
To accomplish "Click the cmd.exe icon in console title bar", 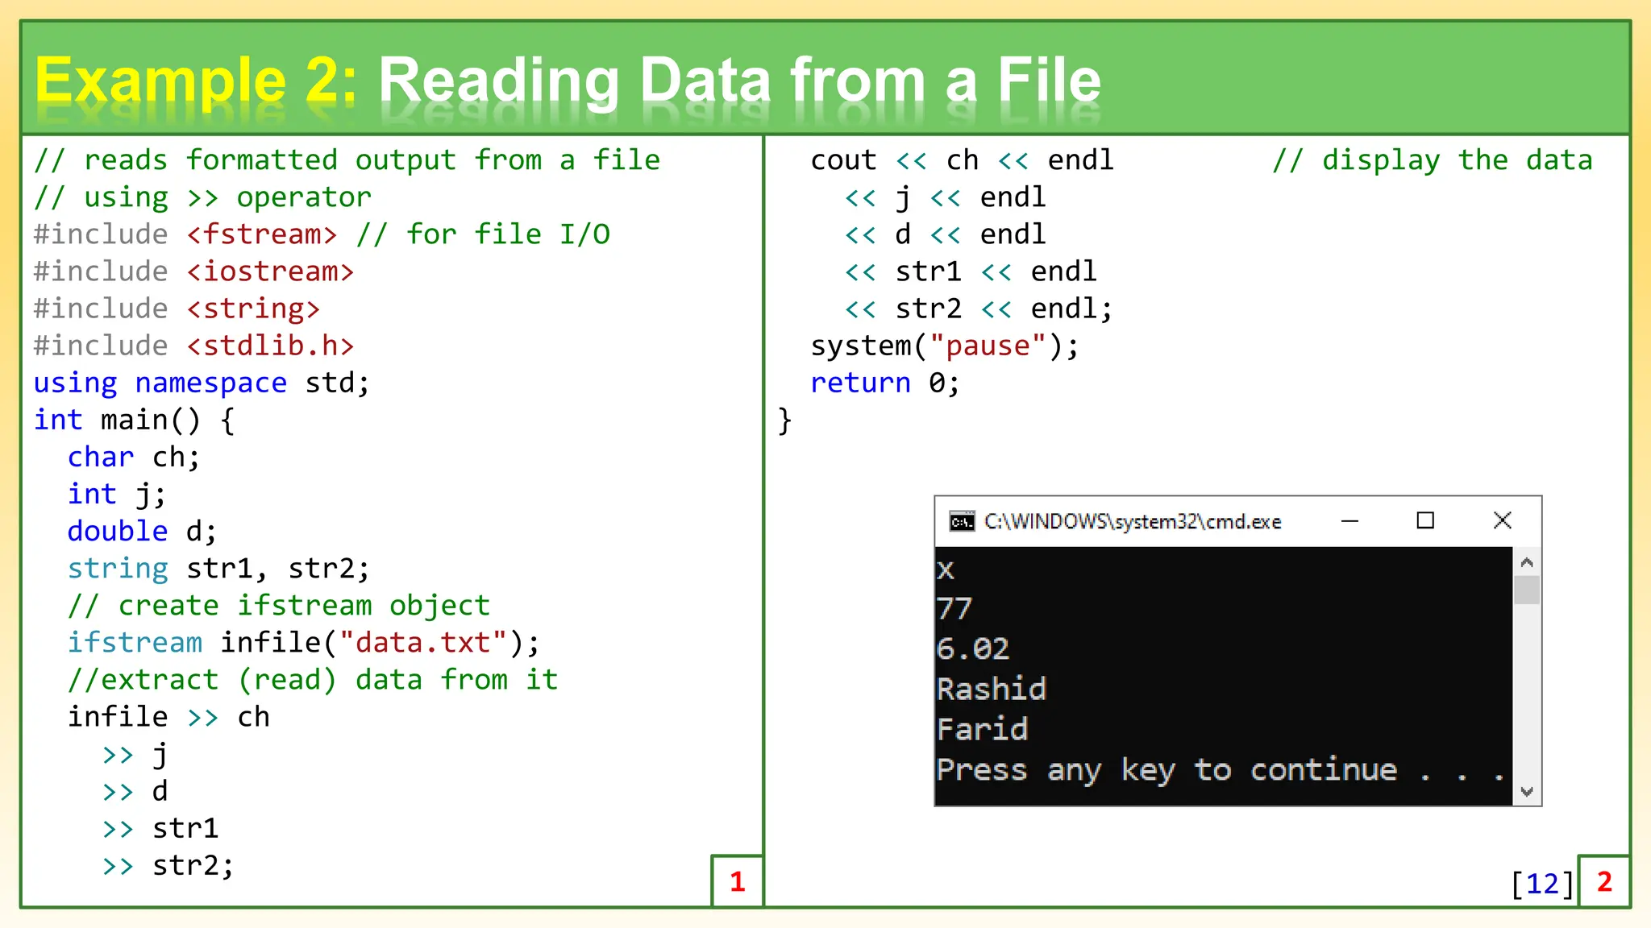I will pyautogui.click(x=962, y=522).
